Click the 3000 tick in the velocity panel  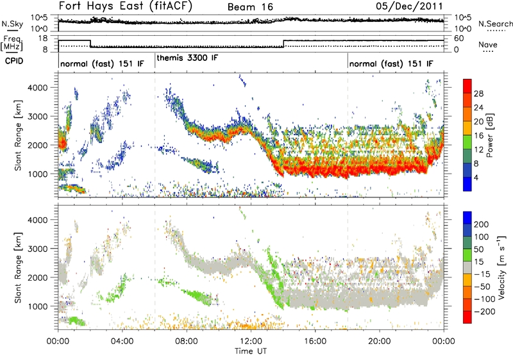[37, 249]
